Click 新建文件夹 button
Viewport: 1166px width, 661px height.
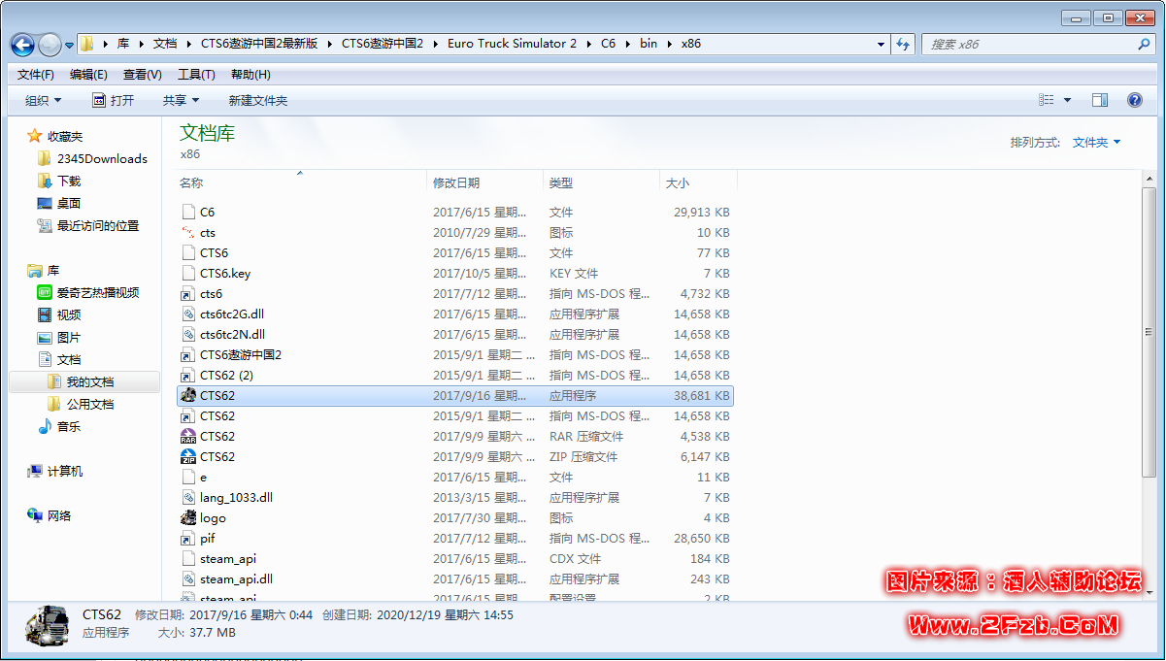click(258, 101)
